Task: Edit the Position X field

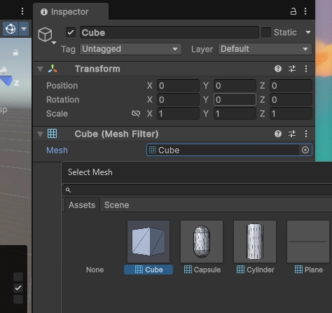Action: click(x=178, y=85)
